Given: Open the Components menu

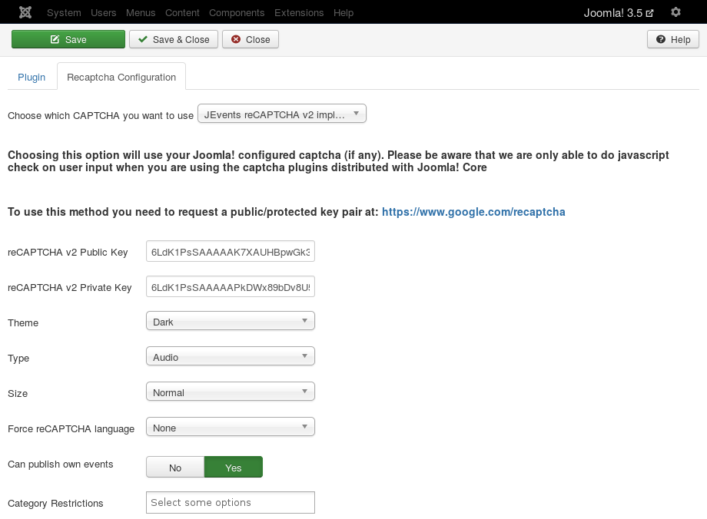Looking at the screenshot, I should click(237, 12).
